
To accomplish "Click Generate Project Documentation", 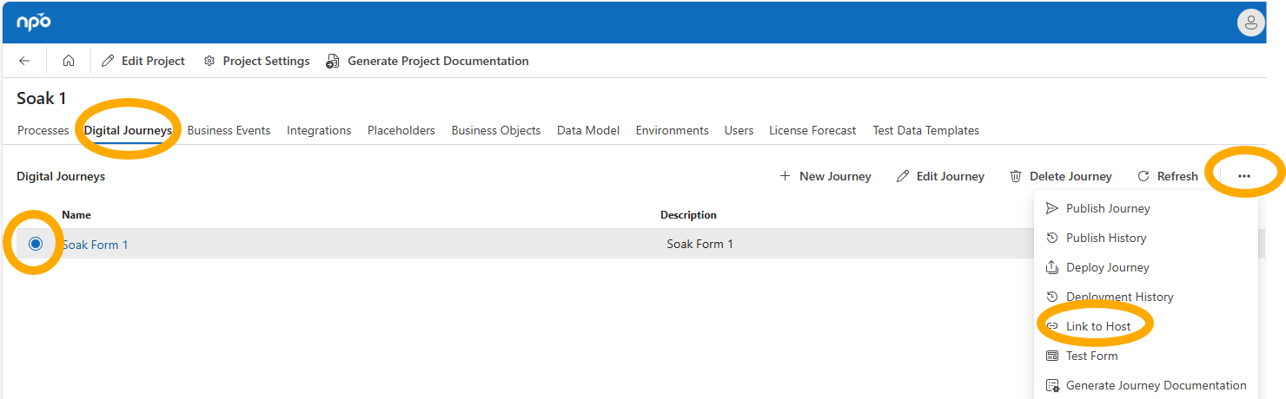I will pyautogui.click(x=428, y=61).
